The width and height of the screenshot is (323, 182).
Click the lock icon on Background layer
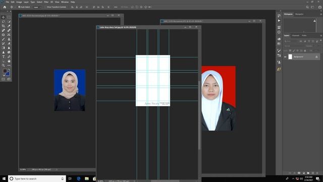point(316,57)
